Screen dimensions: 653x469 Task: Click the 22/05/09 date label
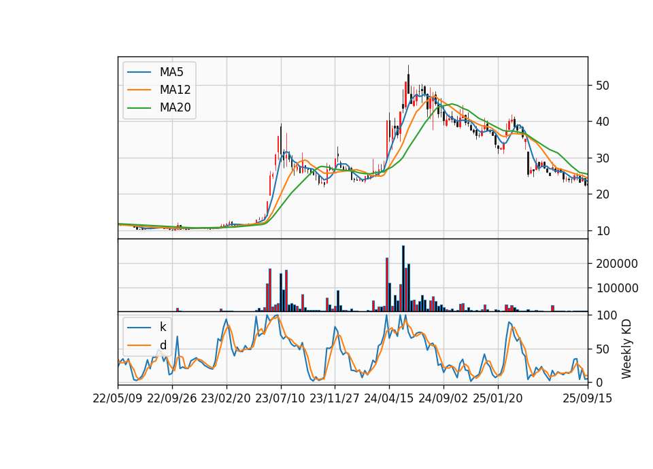tap(118, 398)
